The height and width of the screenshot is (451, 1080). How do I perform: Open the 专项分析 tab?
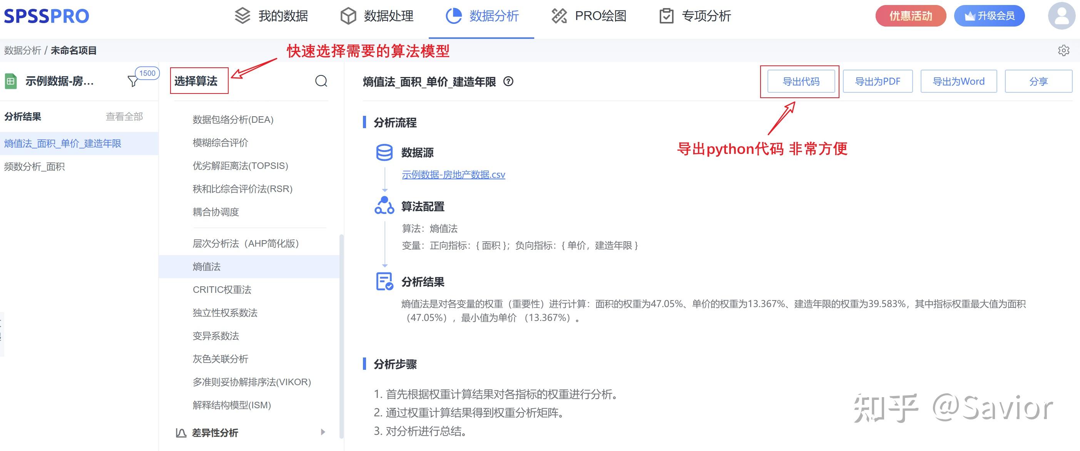(695, 16)
